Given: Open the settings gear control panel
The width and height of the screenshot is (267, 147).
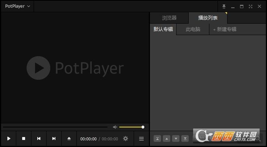Looking at the screenshot, I should (x=126, y=139).
